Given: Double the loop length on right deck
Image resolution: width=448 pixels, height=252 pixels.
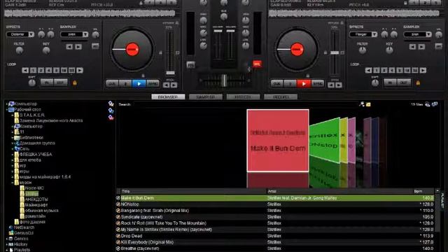Looking at the screenshot, I should tap(423, 70).
